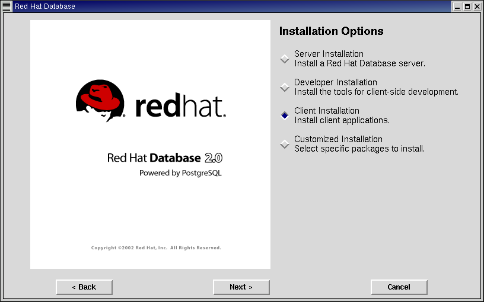Proceed with the Next button

(x=241, y=287)
